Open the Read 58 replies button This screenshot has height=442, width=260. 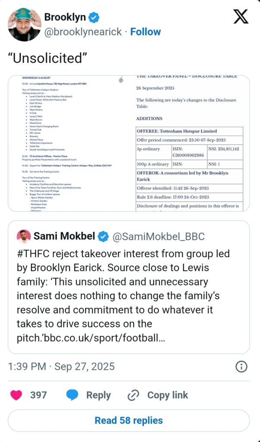point(129,420)
